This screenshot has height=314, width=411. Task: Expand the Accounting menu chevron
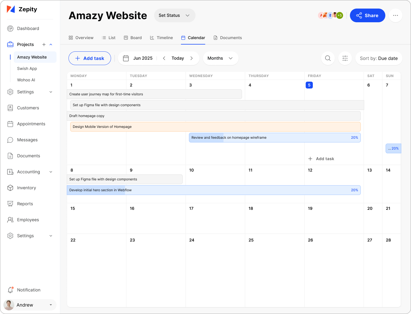[x=51, y=172]
